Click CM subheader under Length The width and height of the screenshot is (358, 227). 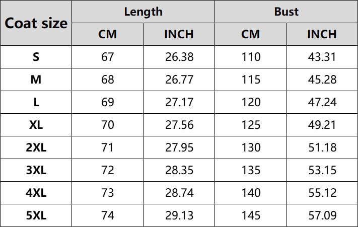[108, 34]
